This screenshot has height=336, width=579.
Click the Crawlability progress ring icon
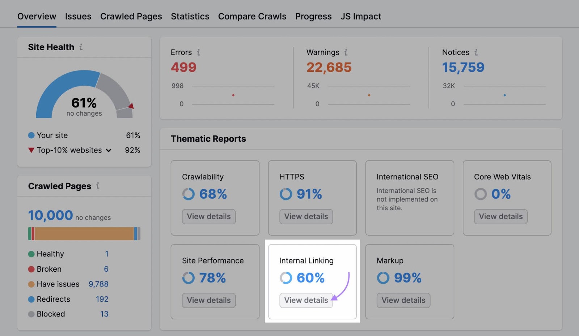(189, 194)
